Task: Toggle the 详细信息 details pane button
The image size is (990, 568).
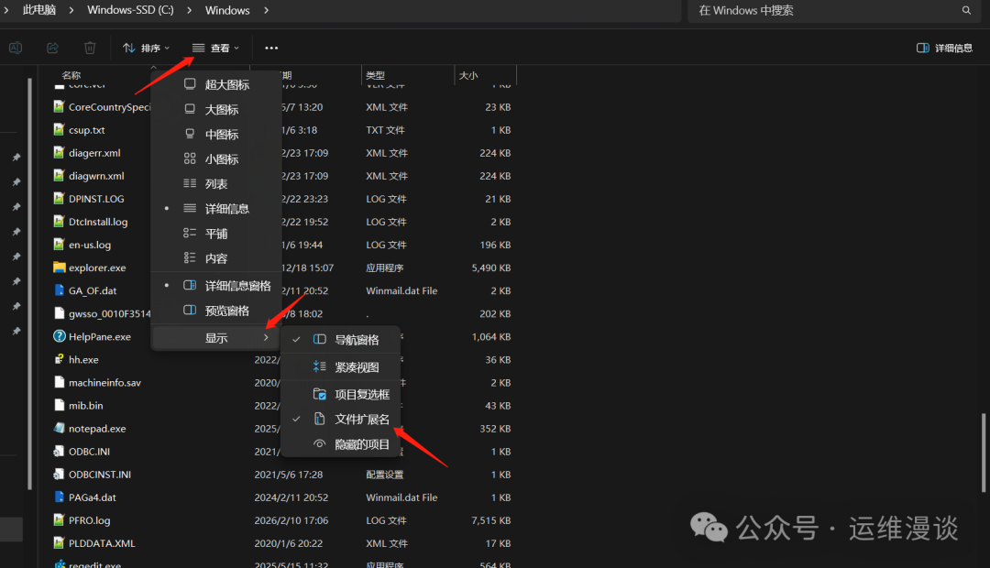Action: 944,48
